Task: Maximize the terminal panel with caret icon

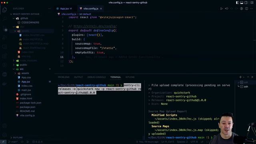Action: click(x=248, y=77)
